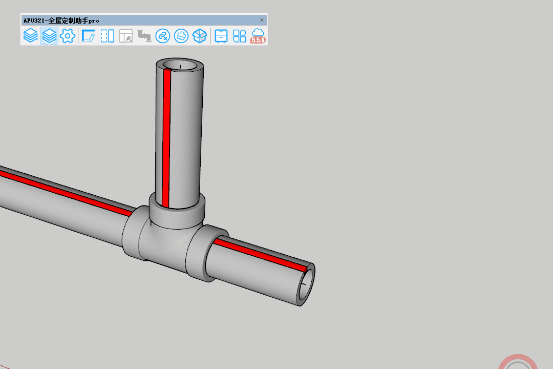553x369 pixels.
Task: Open the gear settings icon
Action: coord(68,36)
